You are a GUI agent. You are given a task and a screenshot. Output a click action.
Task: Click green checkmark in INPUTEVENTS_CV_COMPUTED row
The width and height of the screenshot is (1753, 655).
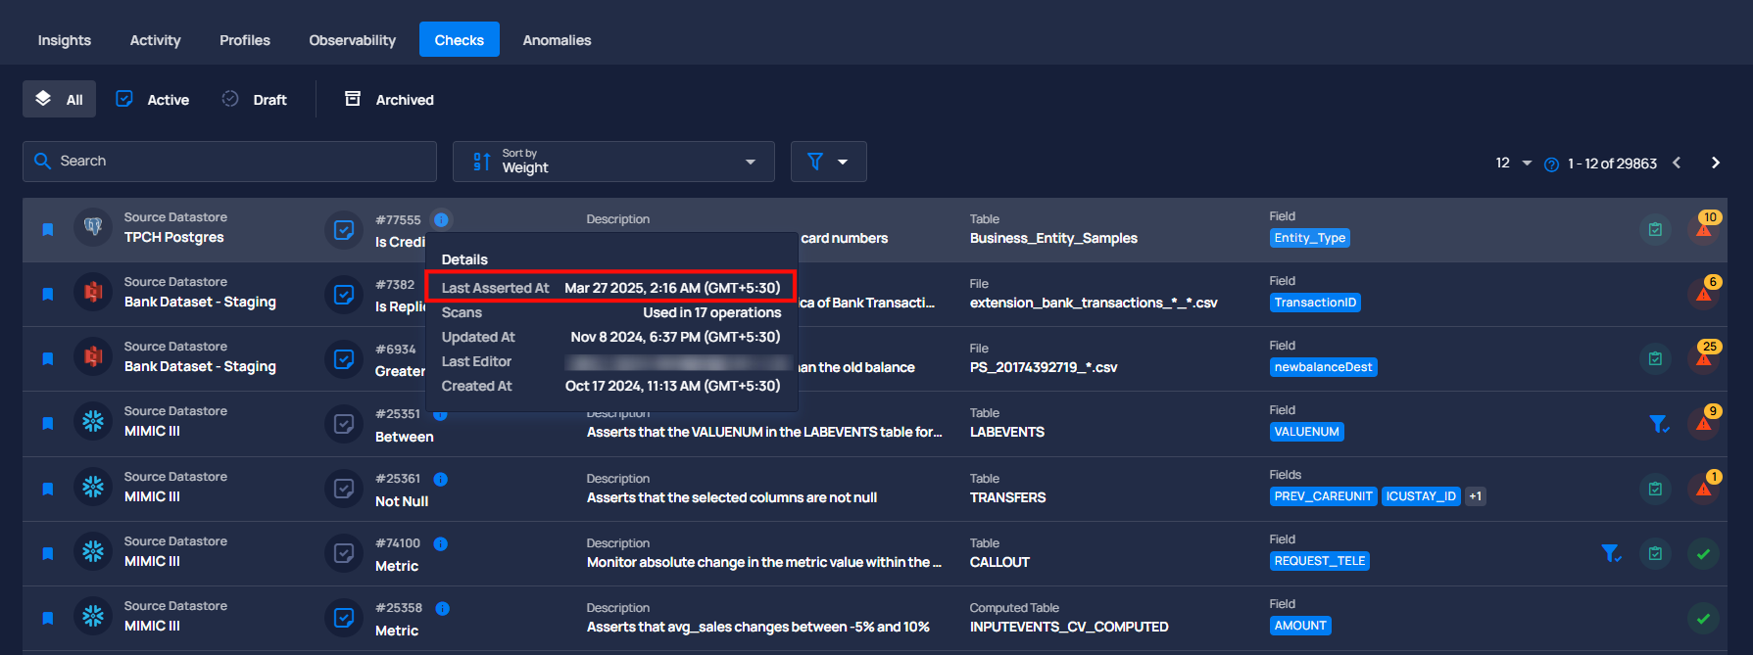tap(1704, 618)
